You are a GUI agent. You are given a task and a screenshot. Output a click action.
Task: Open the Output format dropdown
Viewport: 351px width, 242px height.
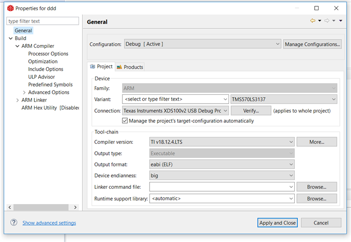point(222,165)
